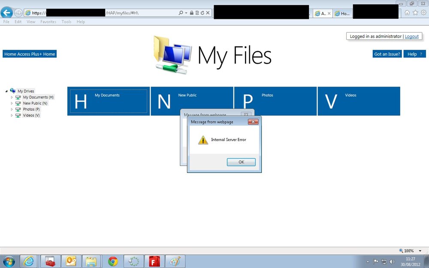The image size is (429, 268).
Task: Open Internet Explorer from the taskbar
Action: click(x=29, y=262)
